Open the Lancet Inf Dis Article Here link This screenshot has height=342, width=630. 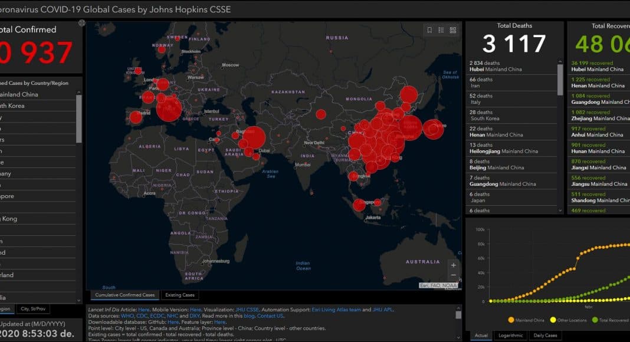(x=143, y=310)
